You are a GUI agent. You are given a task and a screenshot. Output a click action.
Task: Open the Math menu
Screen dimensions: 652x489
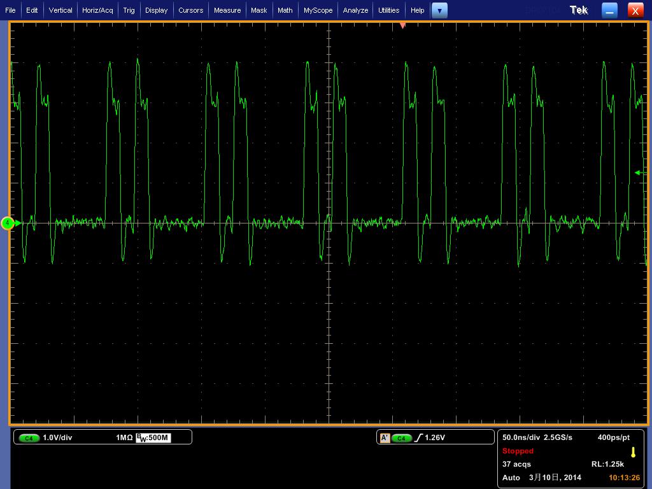(285, 10)
